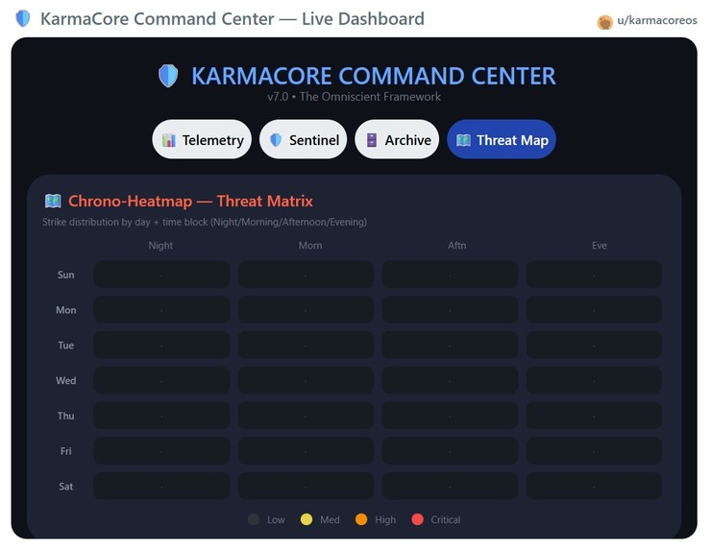Click the Strike distribution description text
The height and width of the screenshot is (550, 711).
click(205, 222)
